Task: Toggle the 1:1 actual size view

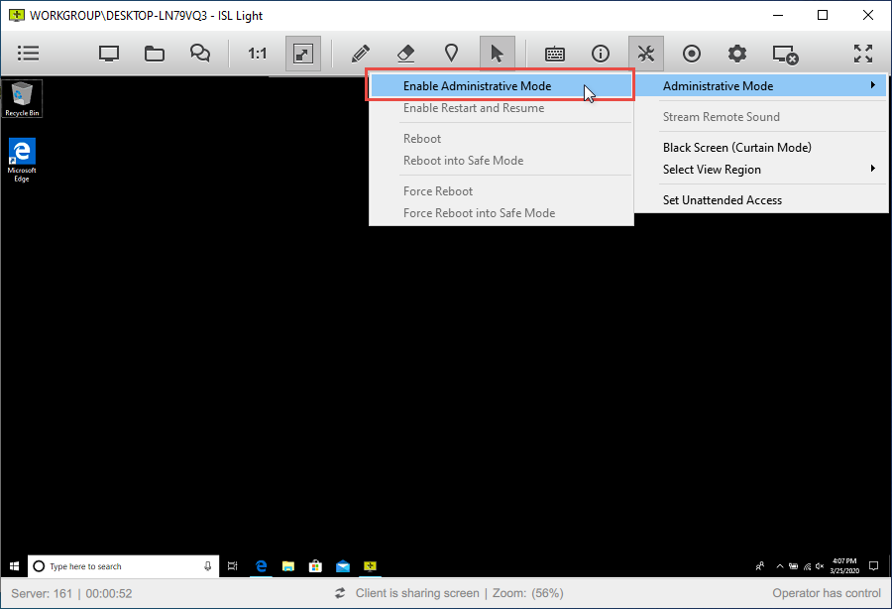Action: pos(258,54)
